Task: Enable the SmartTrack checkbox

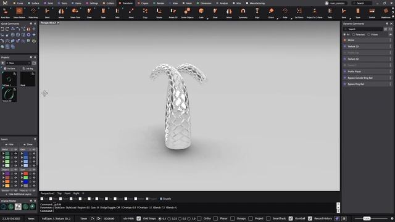Action: coord(268,218)
